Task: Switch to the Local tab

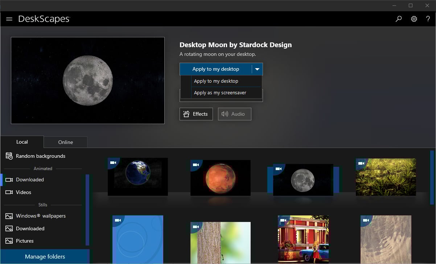Action: 22,142
